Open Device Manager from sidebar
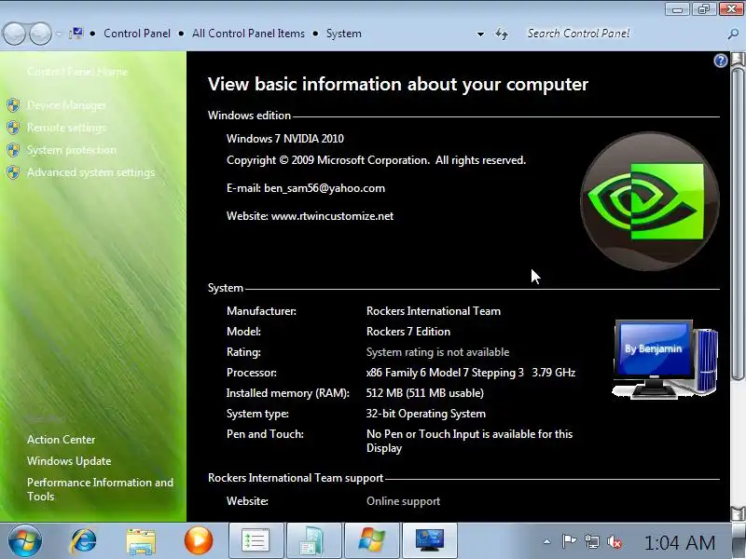Screen dimensions: 746x559 click(66, 105)
